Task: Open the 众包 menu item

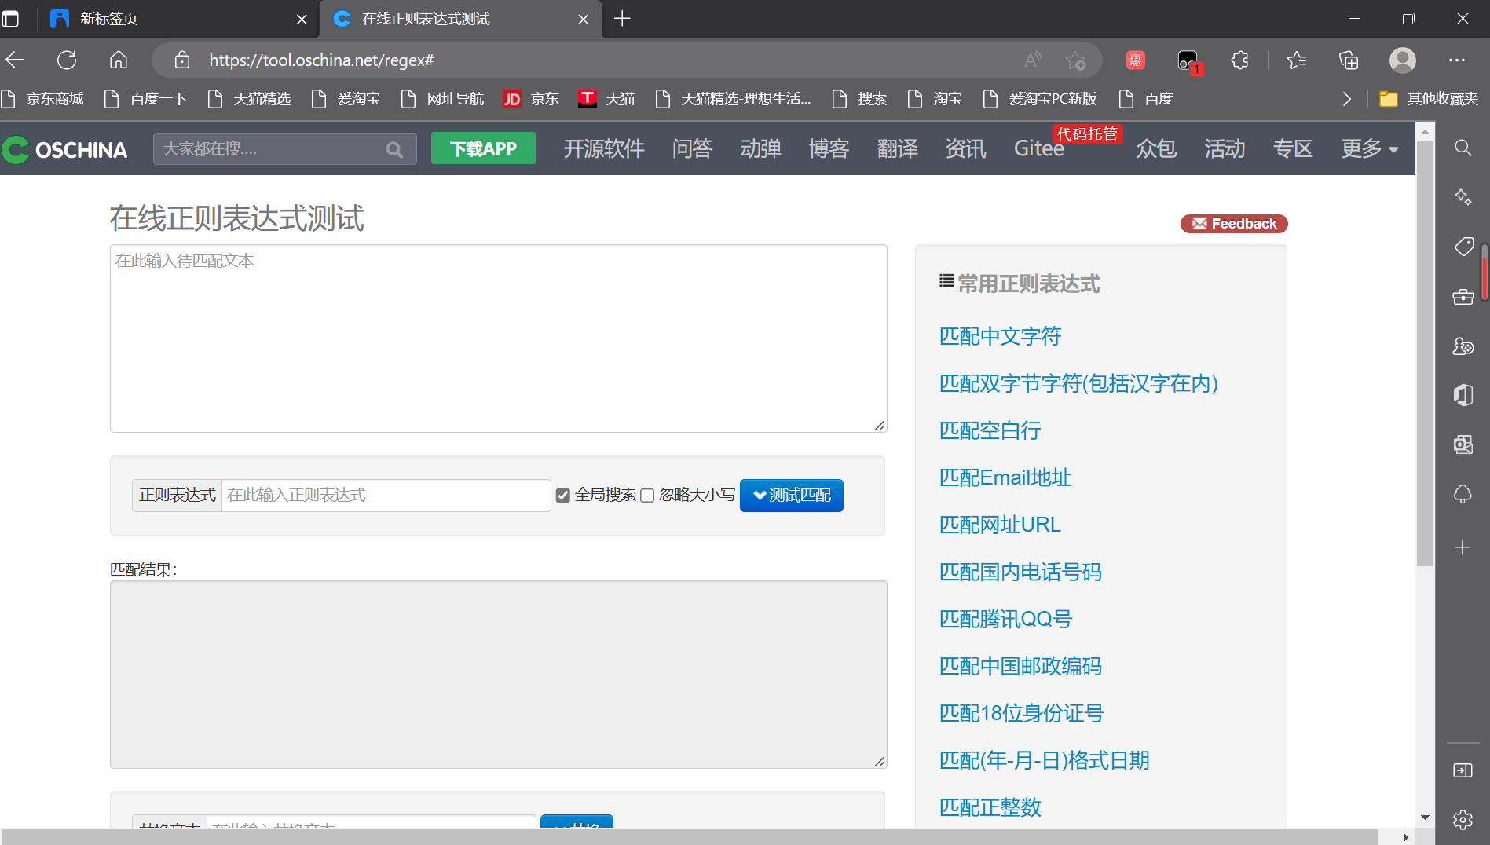Action: [1156, 148]
